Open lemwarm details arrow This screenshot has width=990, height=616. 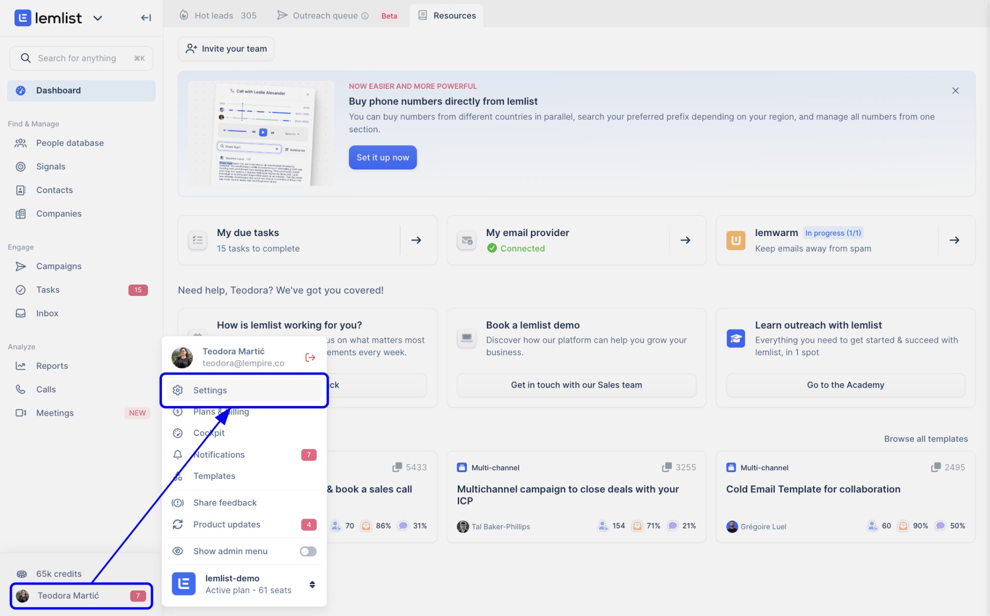pos(954,240)
